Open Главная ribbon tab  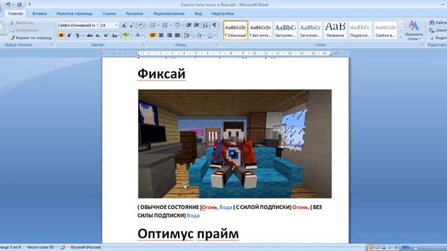pyautogui.click(x=15, y=13)
